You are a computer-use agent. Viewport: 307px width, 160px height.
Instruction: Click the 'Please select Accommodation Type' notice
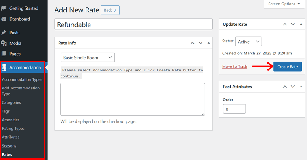click(x=132, y=73)
